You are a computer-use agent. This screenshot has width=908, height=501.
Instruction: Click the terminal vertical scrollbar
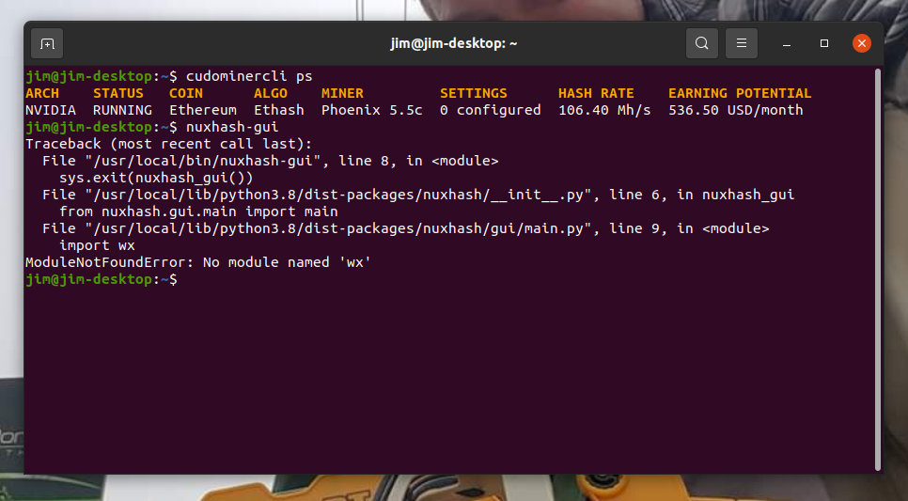878,270
